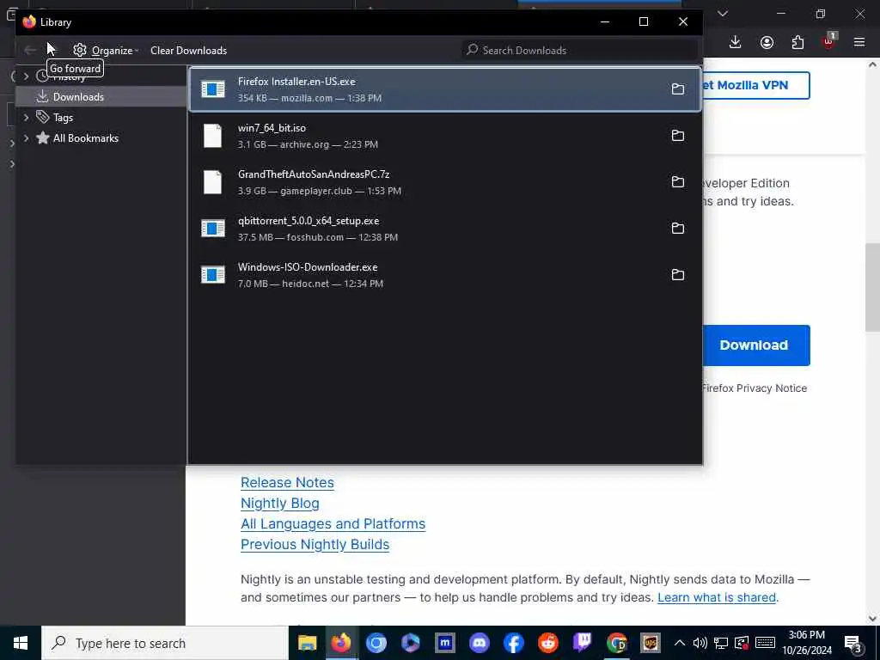The width and height of the screenshot is (880, 660).
Task: Open Twitch from the taskbar
Action: [582, 643]
